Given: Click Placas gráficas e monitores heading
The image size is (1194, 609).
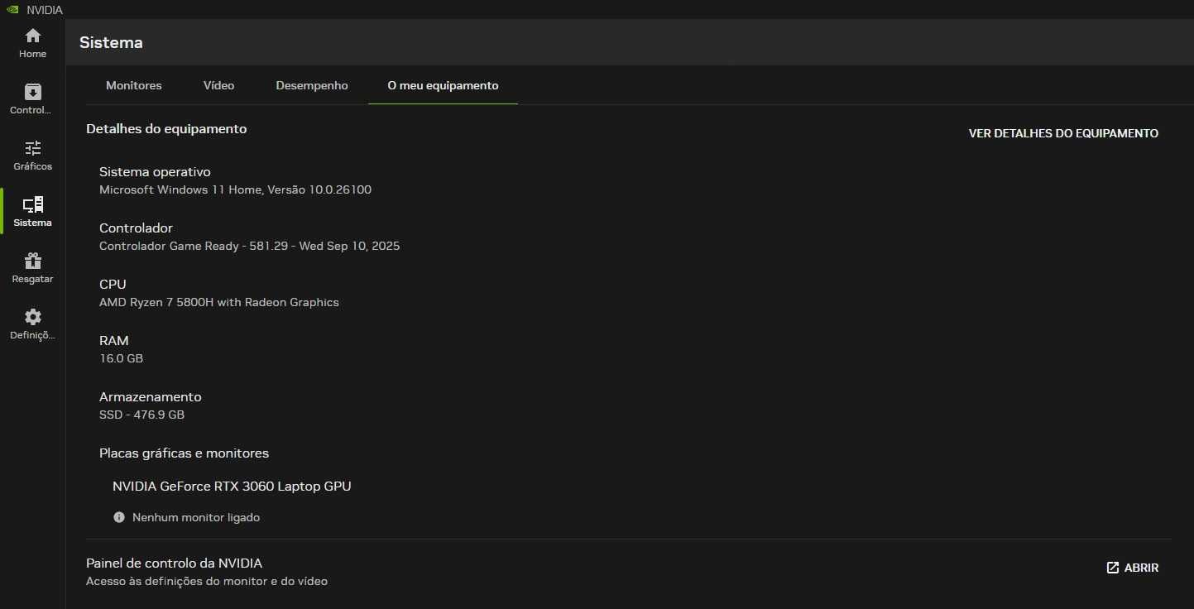Looking at the screenshot, I should (x=184, y=453).
